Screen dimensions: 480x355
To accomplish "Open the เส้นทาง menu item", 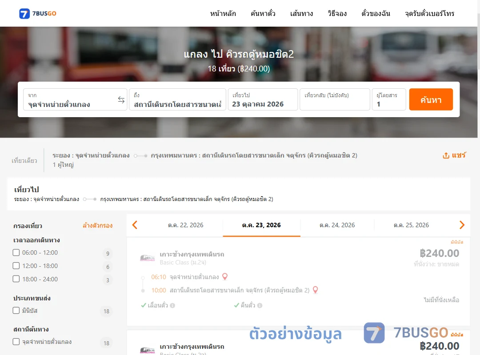I will [301, 13].
